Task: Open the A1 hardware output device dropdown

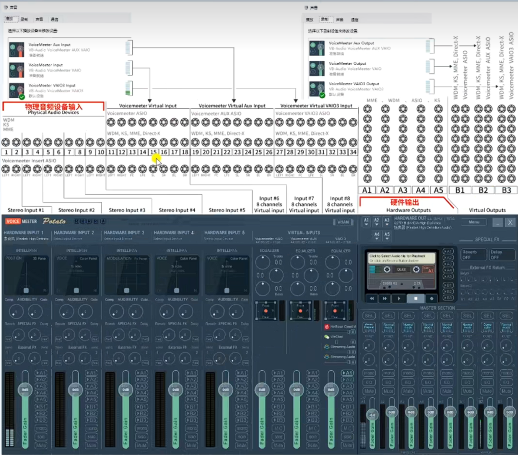Action: (x=366, y=222)
